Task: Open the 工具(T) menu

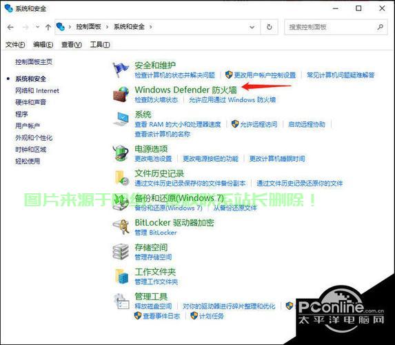Action: 100,45
